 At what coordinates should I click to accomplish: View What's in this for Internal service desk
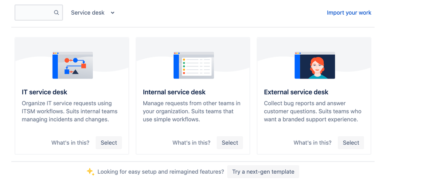(x=191, y=143)
